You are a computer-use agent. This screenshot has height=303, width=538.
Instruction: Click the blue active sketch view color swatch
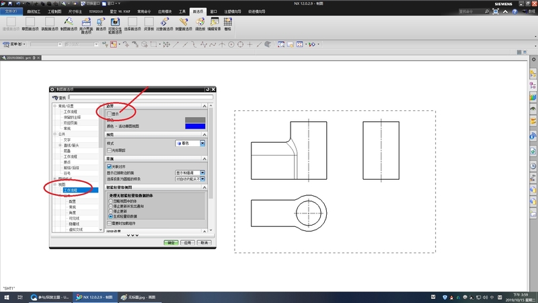click(195, 126)
